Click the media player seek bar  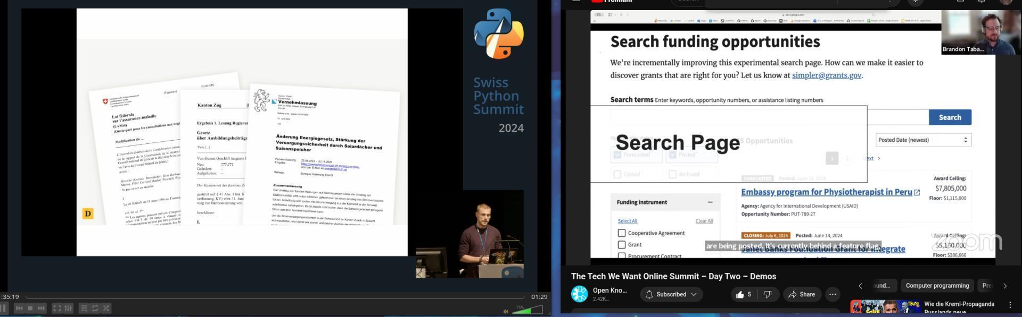[275, 297]
